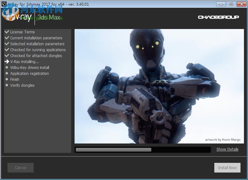Maximize the V-Ray installer window
Viewport: 248px width, 180px height.
pos(231,4)
